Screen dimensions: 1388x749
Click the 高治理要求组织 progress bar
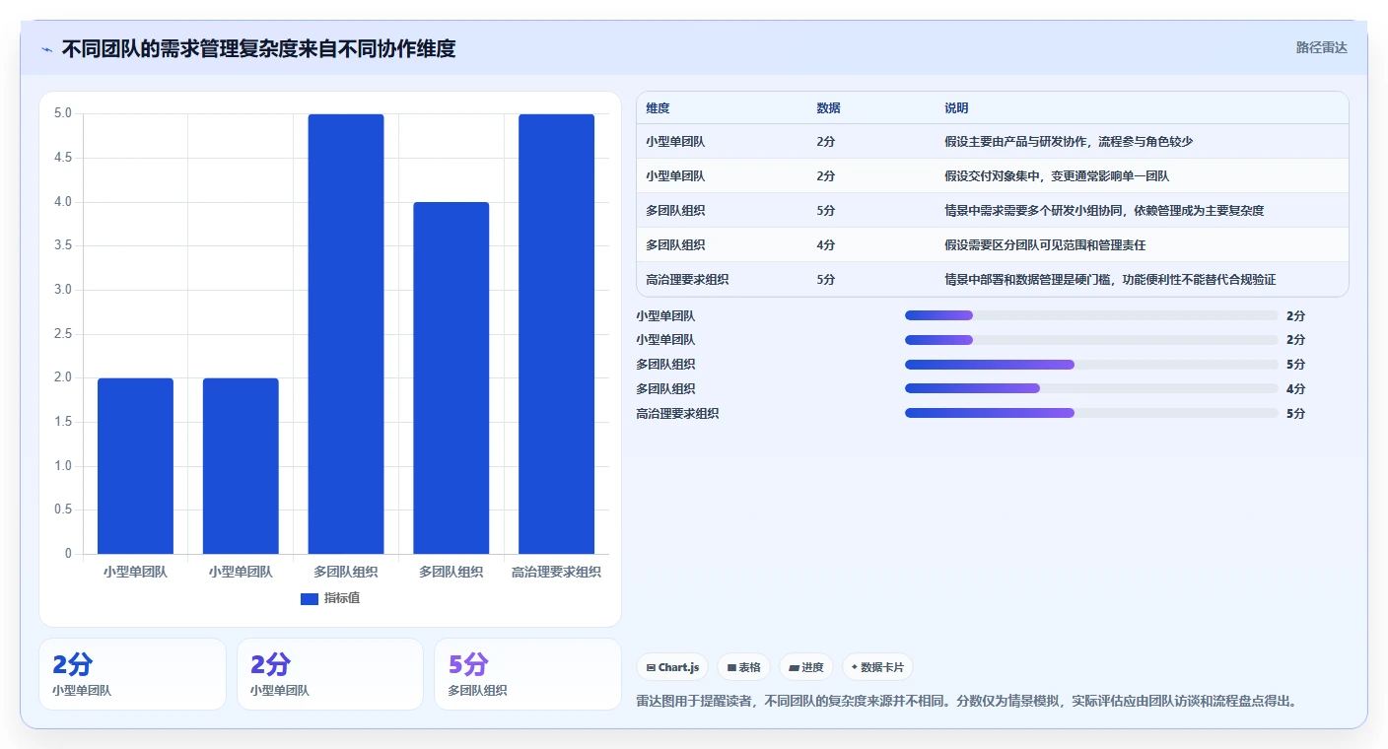[x=1091, y=413]
